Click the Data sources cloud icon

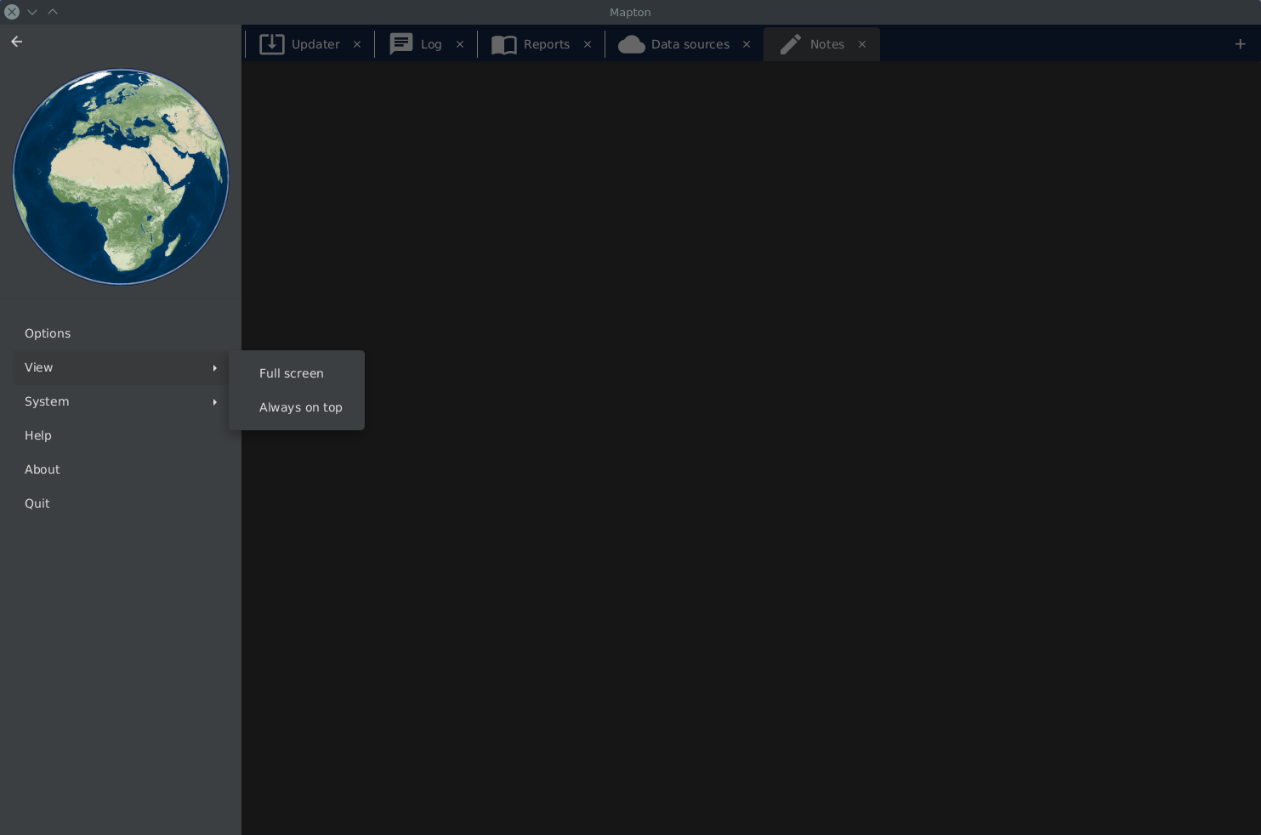click(632, 44)
